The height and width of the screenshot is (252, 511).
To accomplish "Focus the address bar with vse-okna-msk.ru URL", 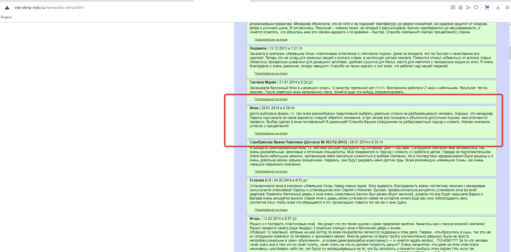I will (x=49, y=8).
